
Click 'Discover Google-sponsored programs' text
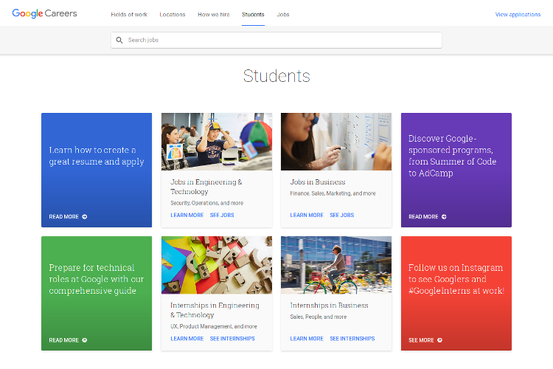[x=452, y=156]
